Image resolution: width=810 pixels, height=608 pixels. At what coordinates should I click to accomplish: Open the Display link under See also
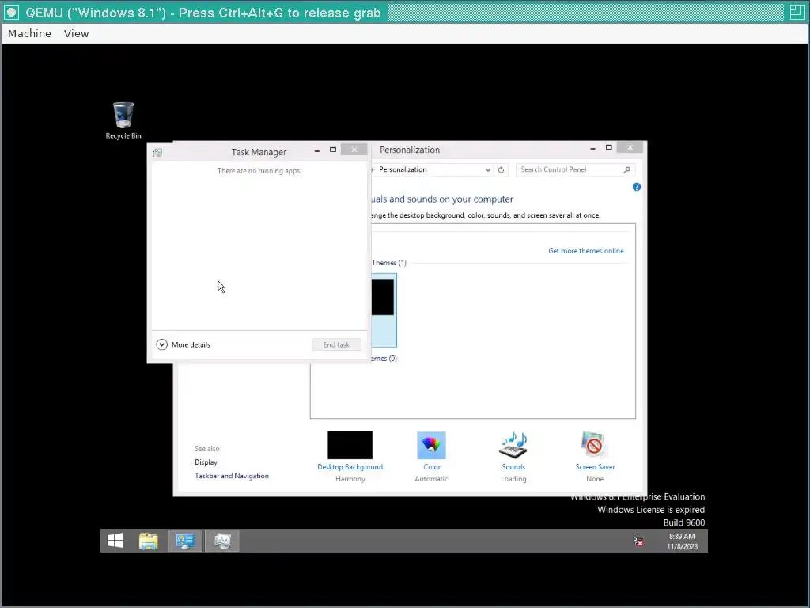tap(206, 462)
